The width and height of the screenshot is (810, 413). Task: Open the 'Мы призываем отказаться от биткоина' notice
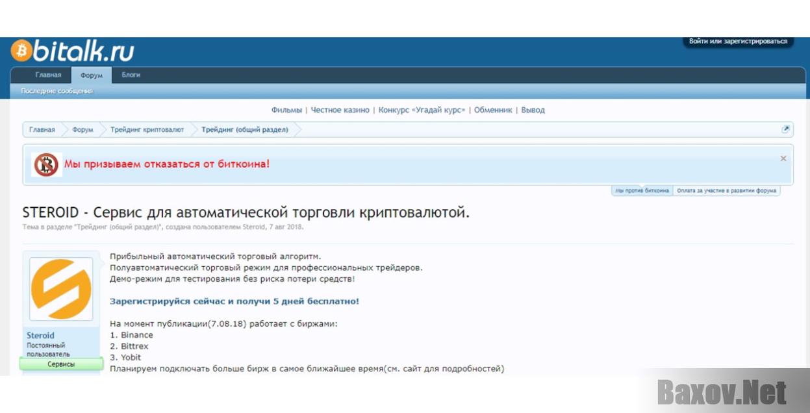coord(166,164)
